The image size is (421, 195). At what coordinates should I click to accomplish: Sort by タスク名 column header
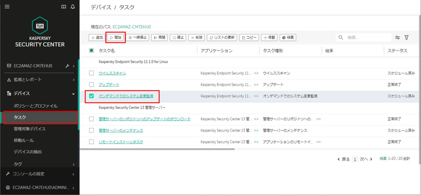[107, 51]
